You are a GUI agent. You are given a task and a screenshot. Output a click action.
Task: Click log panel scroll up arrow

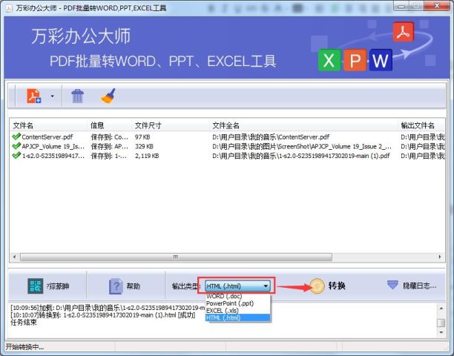tap(441, 309)
